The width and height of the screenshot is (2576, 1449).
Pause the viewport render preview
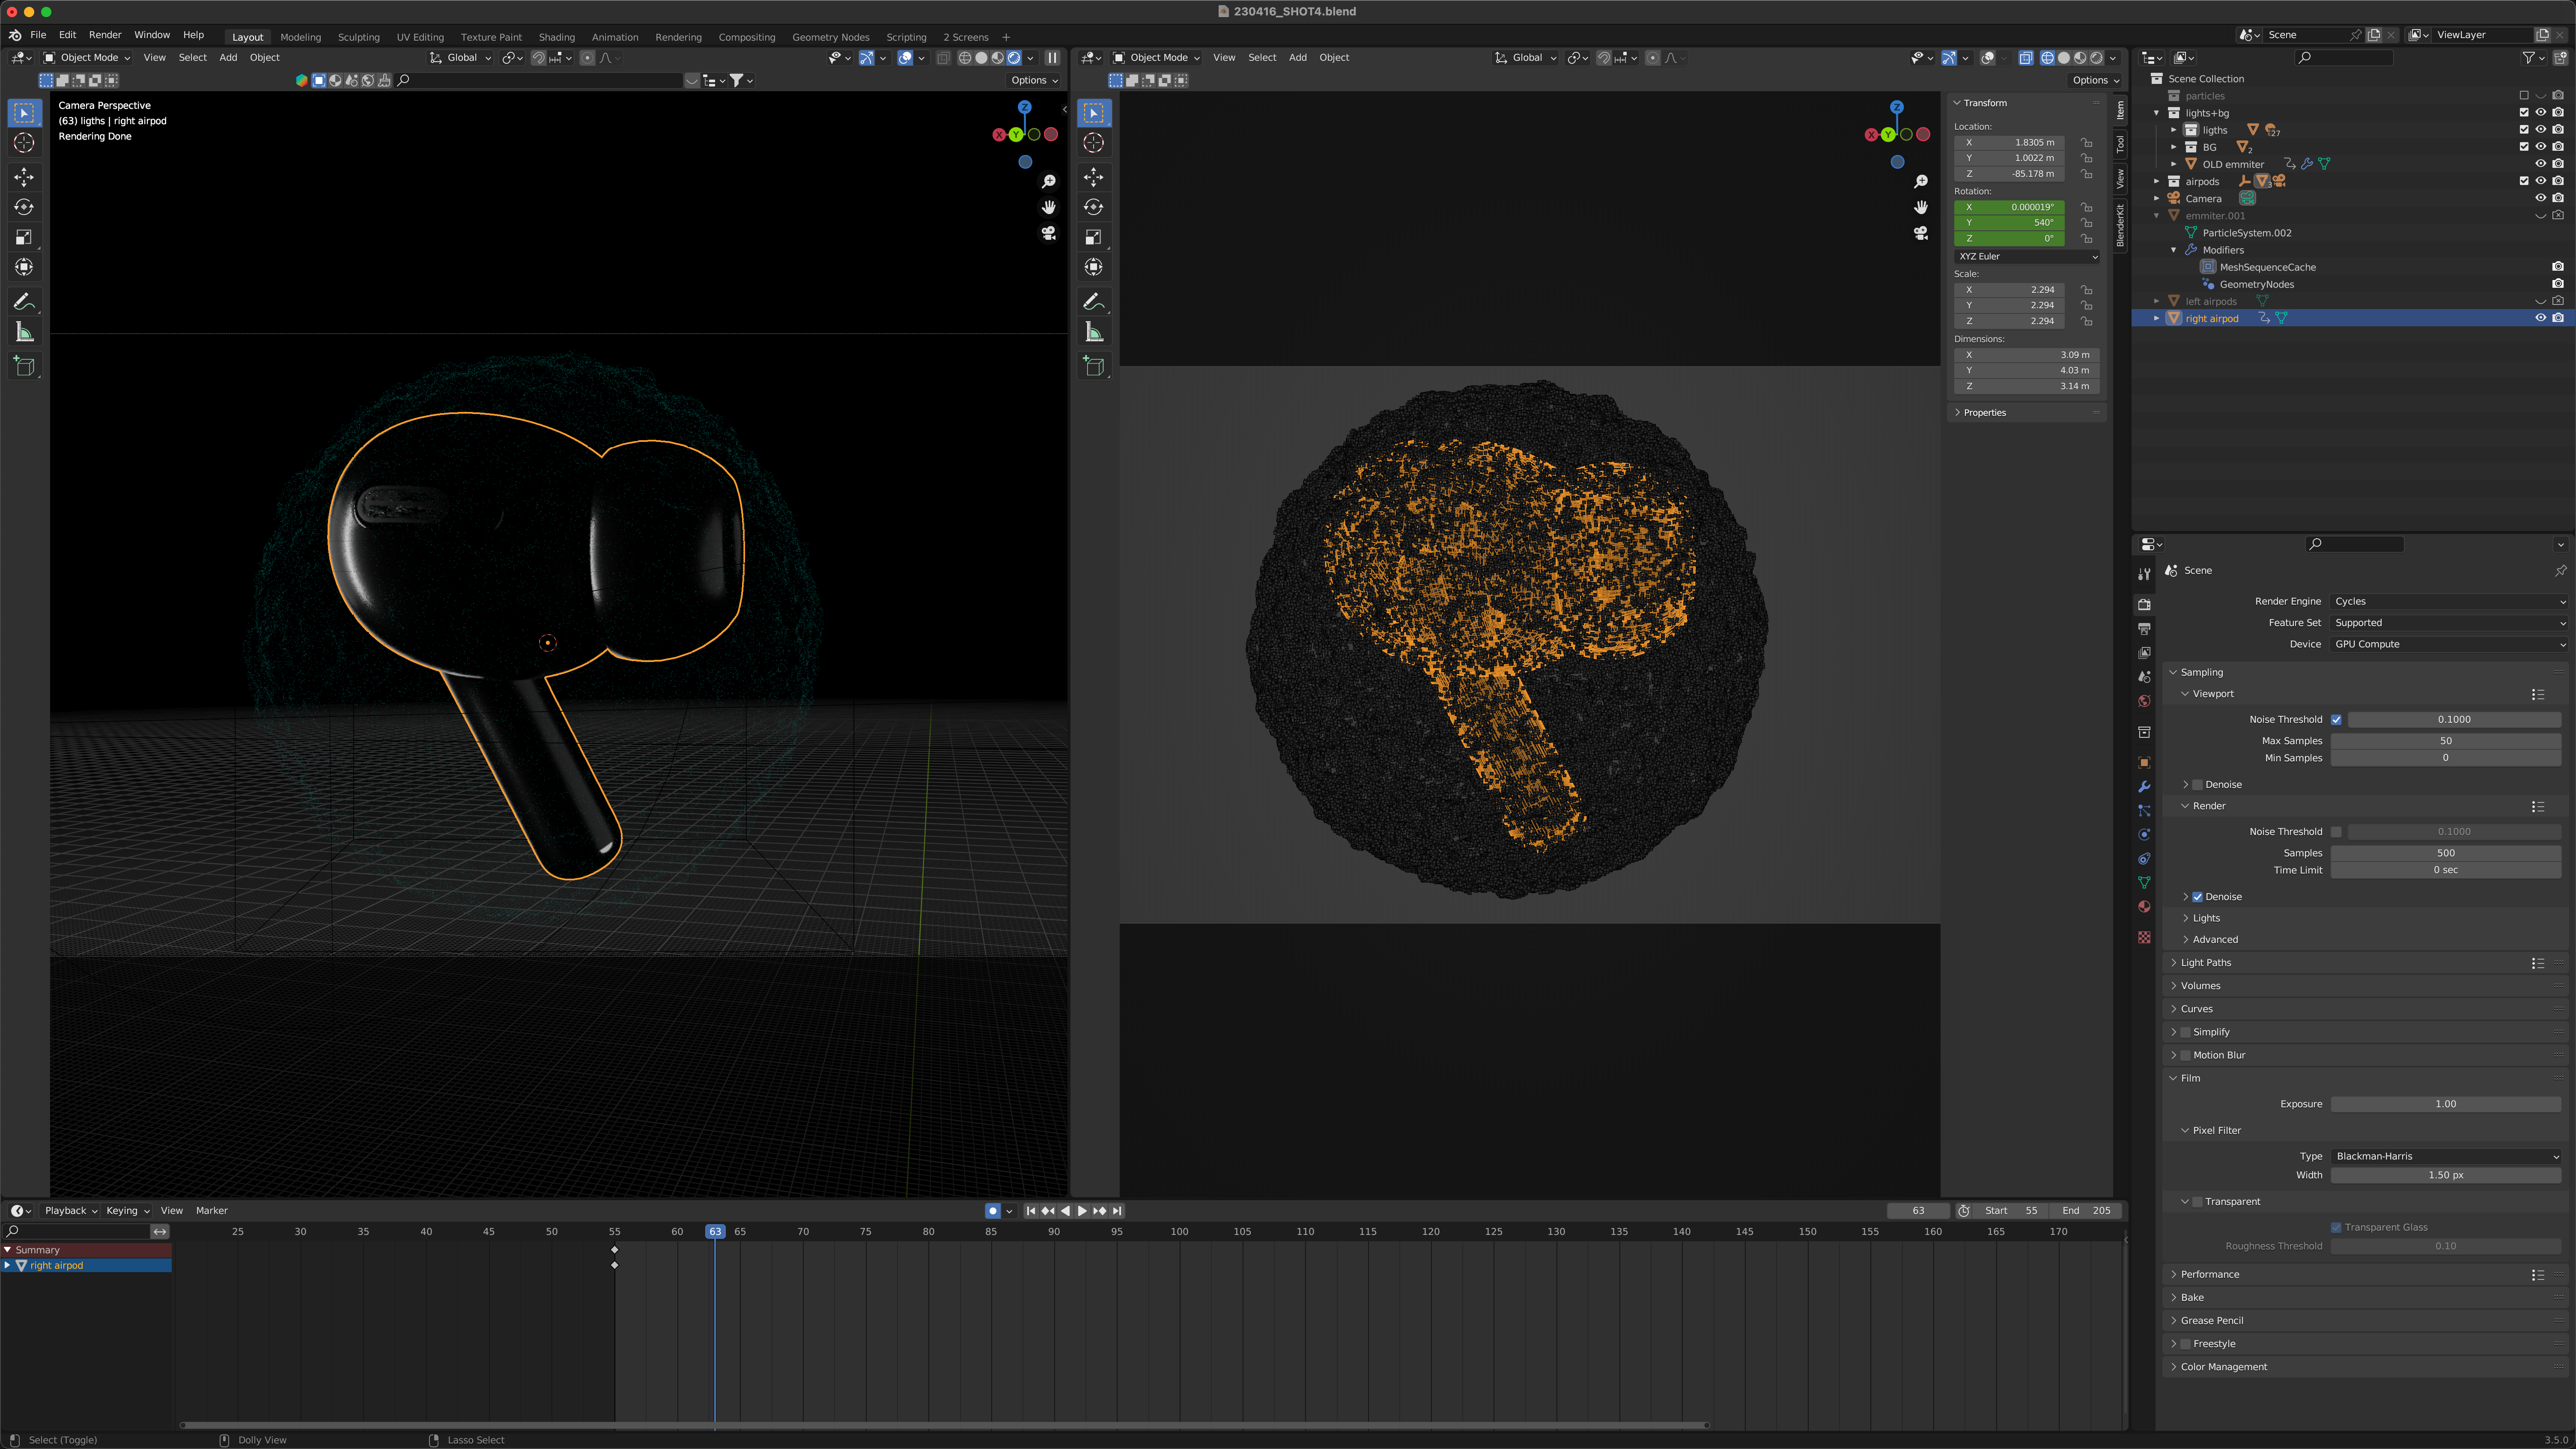(1052, 58)
